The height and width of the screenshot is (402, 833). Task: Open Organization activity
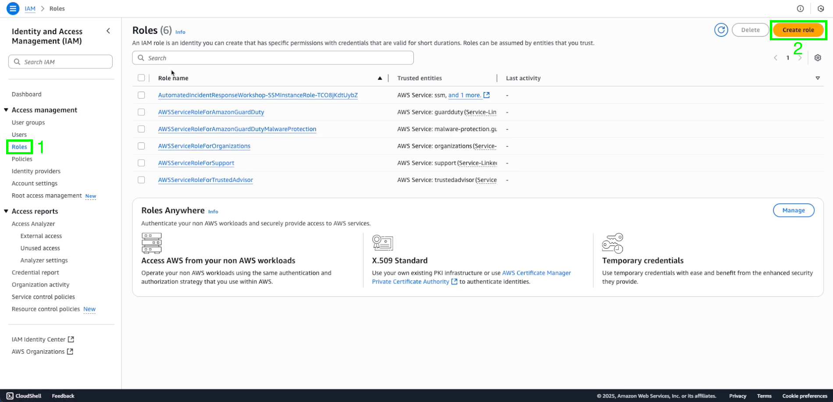coord(41,285)
